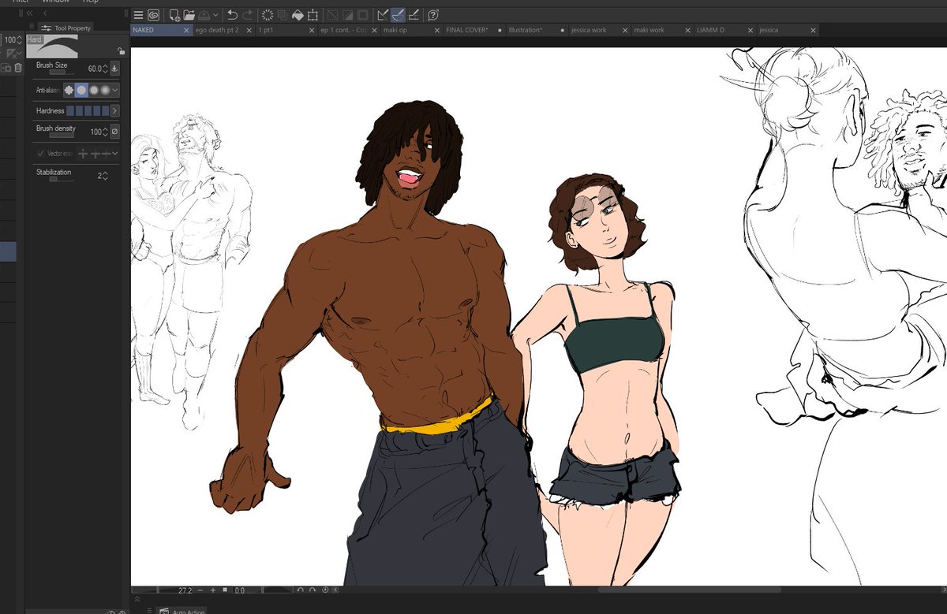Open Tool Property panel menu icon
This screenshot has width=947, height=614.
tap(32, 27)
